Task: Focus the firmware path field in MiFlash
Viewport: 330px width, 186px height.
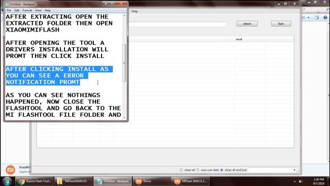Action: click(177, 24)
